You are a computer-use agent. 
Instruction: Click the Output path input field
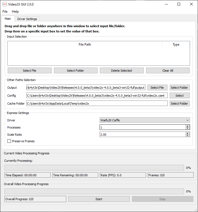[86, 88]
